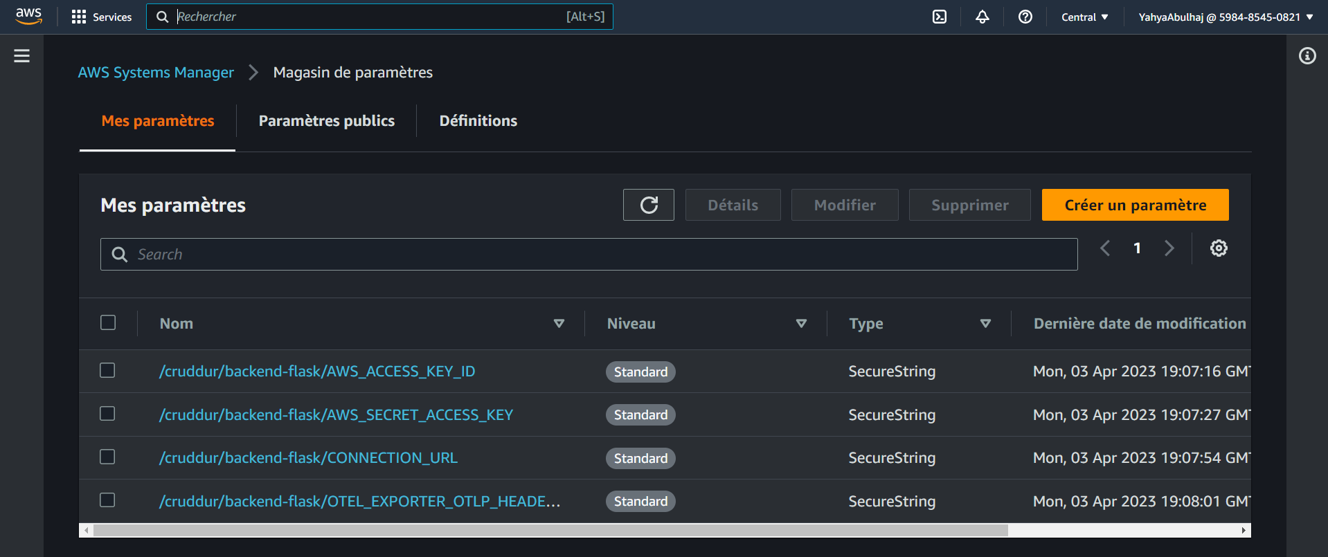
Task: Click the Dernière date de modification header
Action: (x=1140, y=324)
